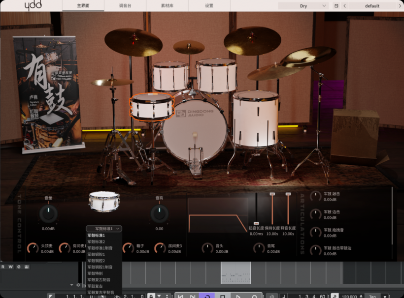
Task: Click the 音高 pitch knob
Action: (159, 213)
